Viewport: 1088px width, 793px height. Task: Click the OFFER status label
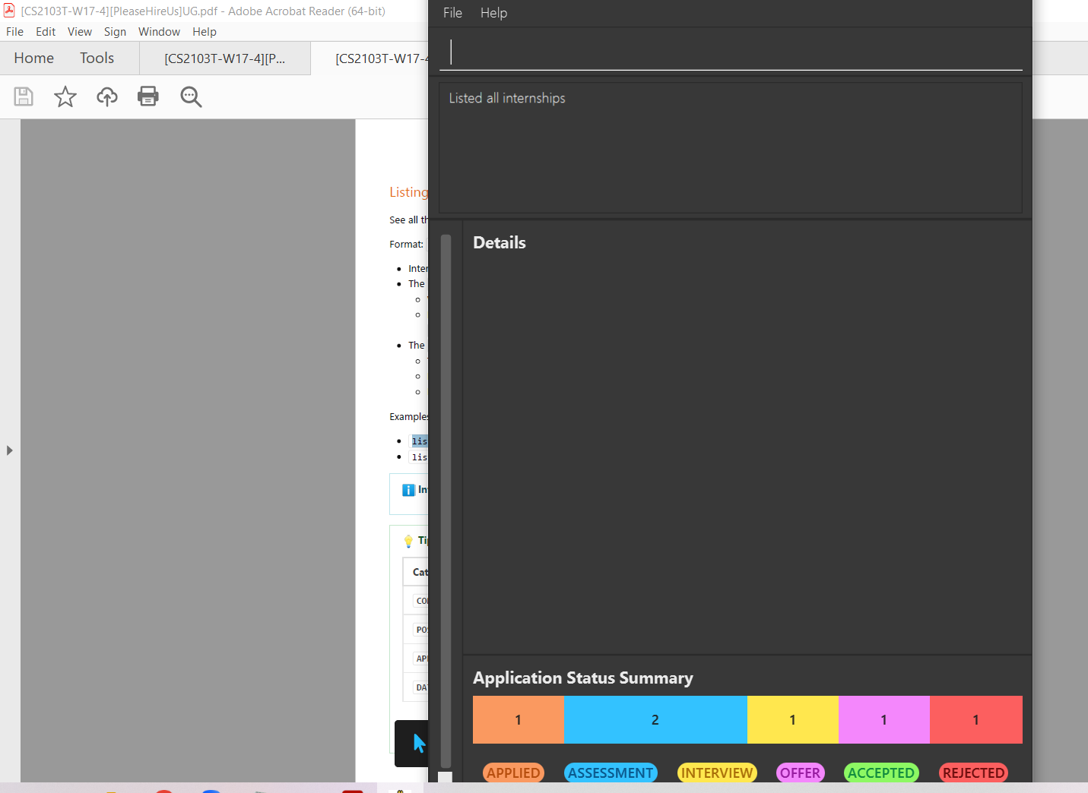click(x=800, y=772)
